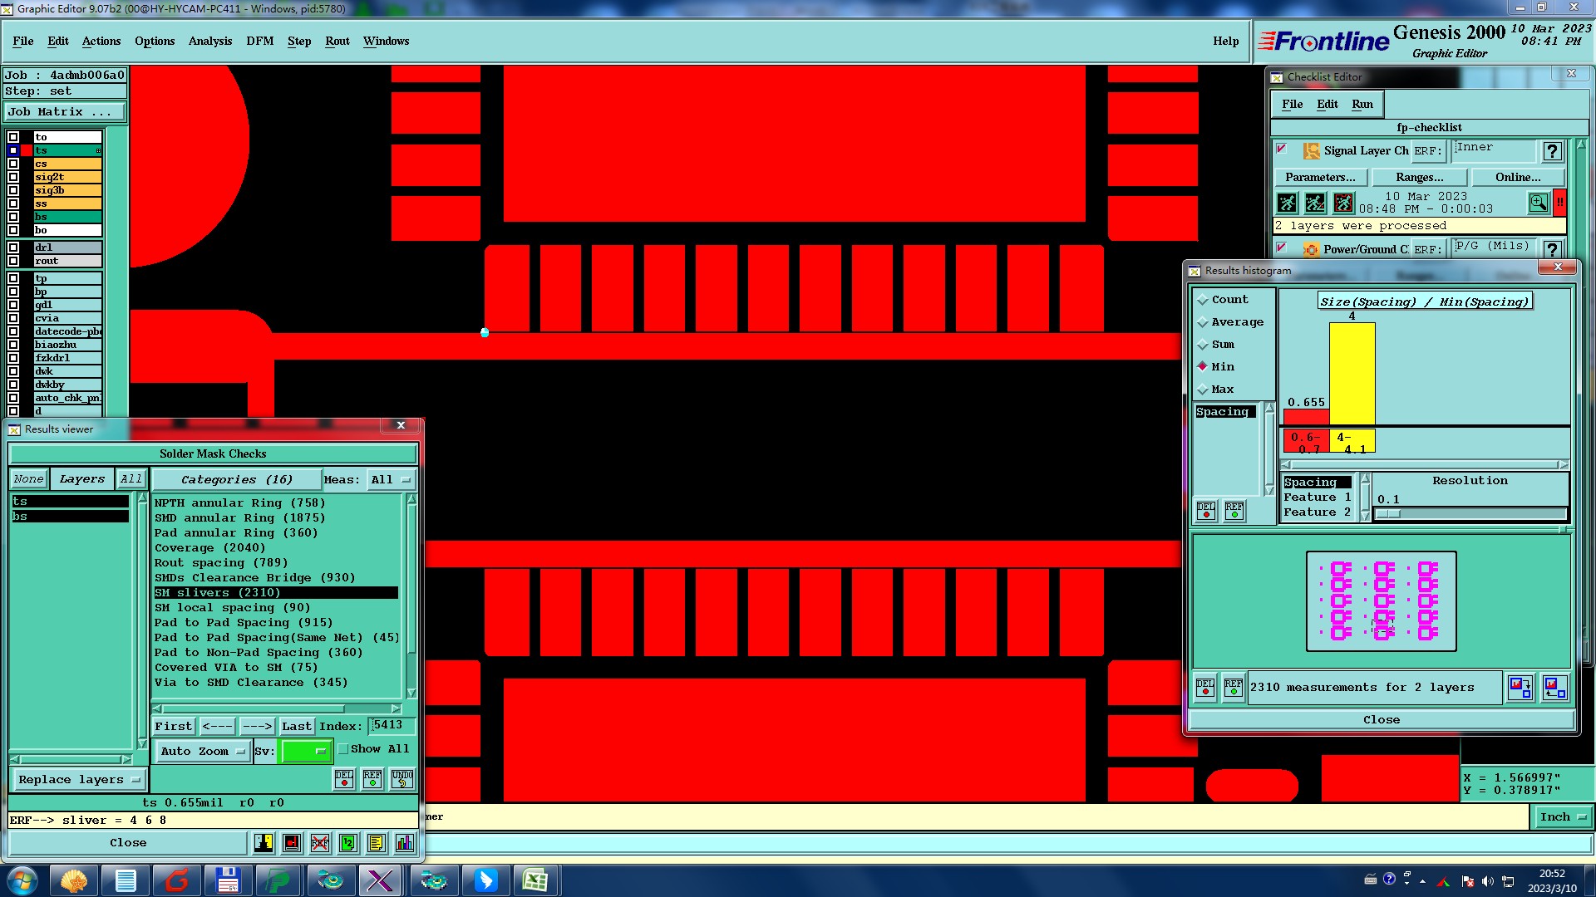Select the Count radio option in histogram
The height and width of the screenshot is (897, 1596).
(1203, 300)
